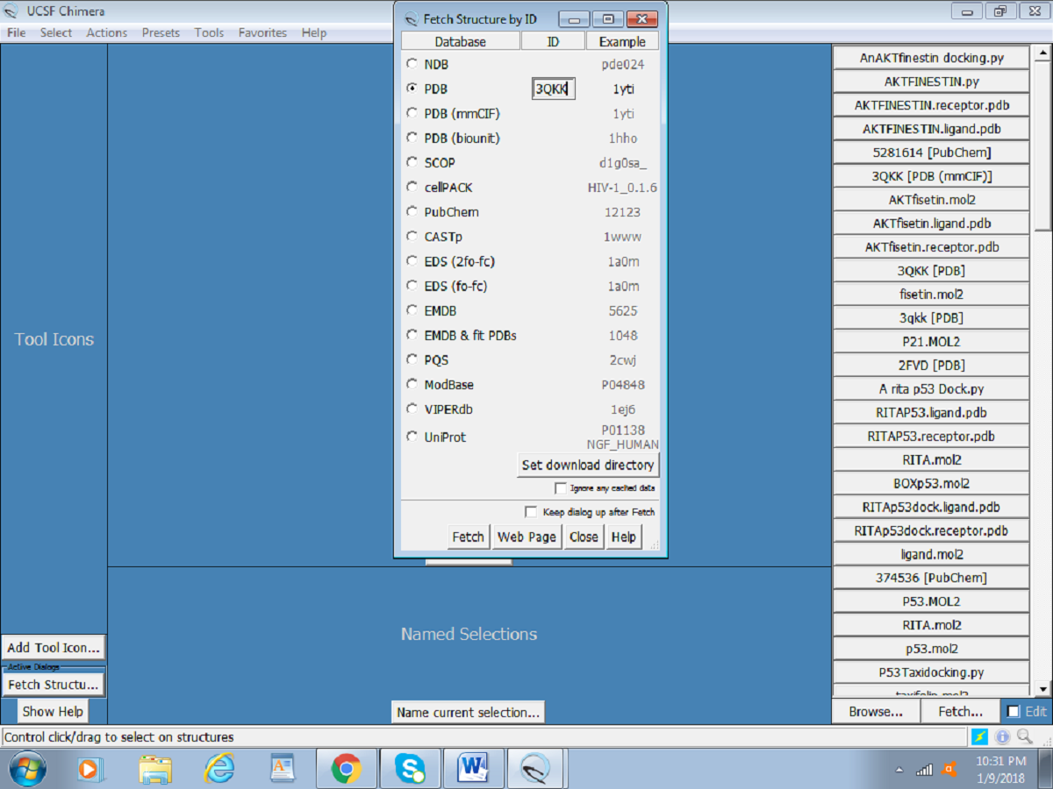Image resolution: width=1053 pixels, height=789 pixels.
Task: Select the UniProt radio button
Action: click(x=412, y=437)
